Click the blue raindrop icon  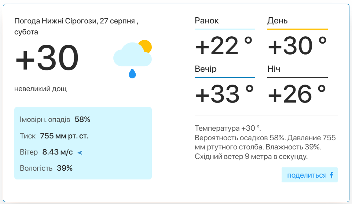coord(132,74)
